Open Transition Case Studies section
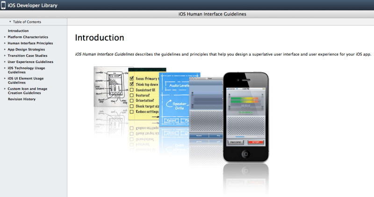 28,56
